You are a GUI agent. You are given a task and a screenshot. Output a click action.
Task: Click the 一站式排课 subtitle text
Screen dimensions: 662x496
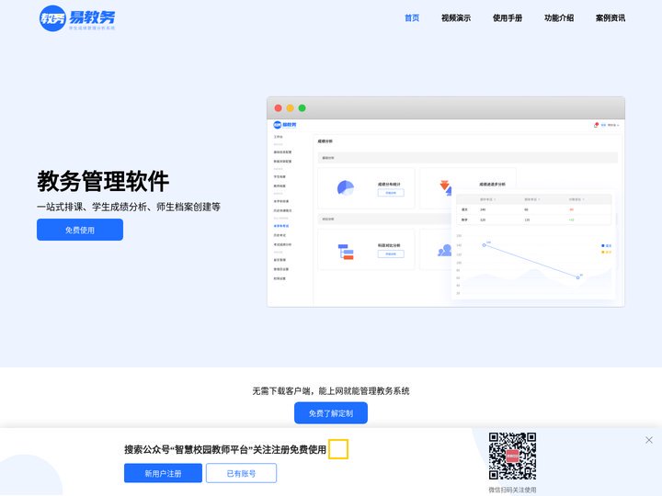pos(129,207)
